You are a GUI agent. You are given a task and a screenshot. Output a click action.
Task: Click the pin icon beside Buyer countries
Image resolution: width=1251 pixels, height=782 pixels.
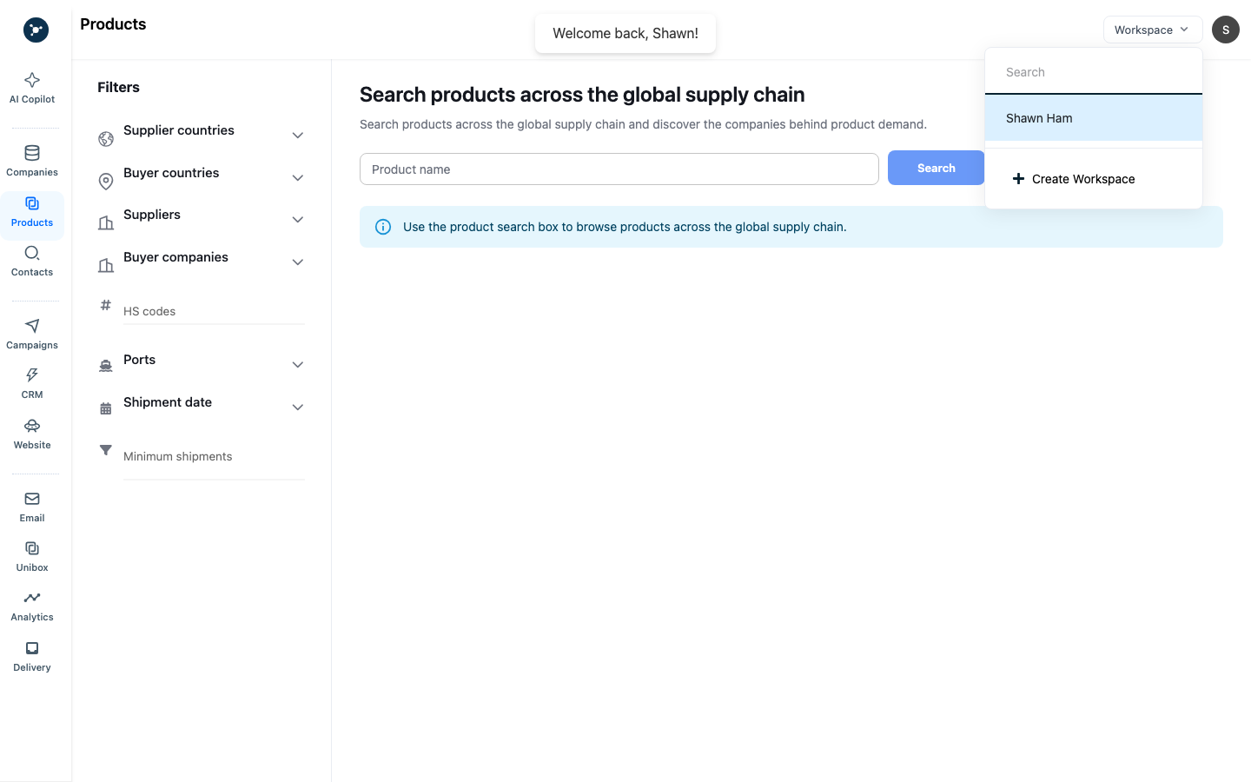pyautogui.click(x=106, y=182)
